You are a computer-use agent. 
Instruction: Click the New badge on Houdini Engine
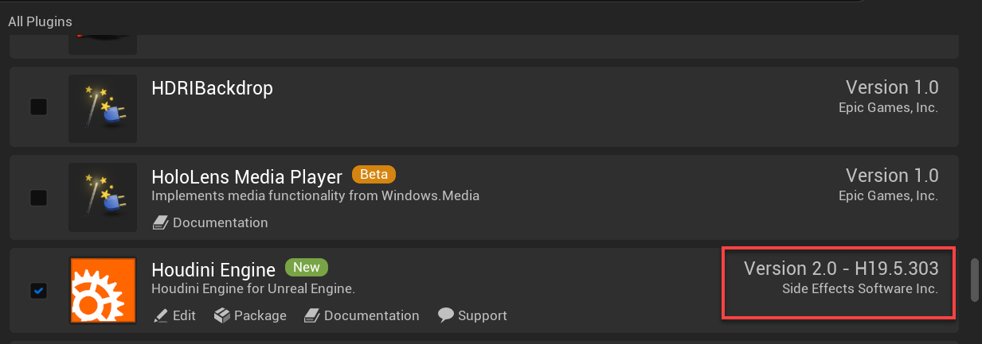307,267
